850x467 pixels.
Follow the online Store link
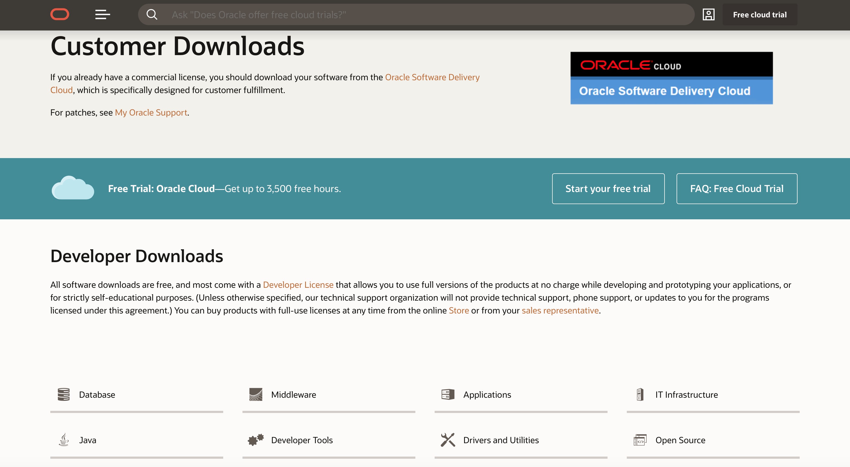tap(459, 310)
